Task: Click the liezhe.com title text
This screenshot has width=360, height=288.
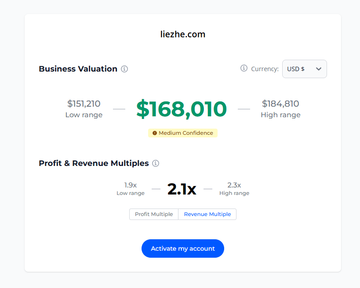Action: click(x=183, y=34)
